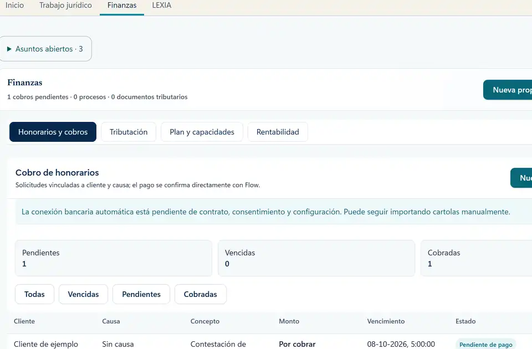Screen dimensions: 532x349
Task: Click the Pendientes summary card
Action: click(x=113, y=258)
